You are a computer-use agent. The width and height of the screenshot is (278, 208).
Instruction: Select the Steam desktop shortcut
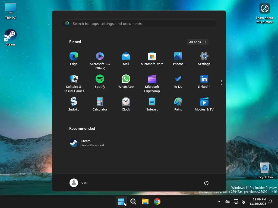click(11, 37)
